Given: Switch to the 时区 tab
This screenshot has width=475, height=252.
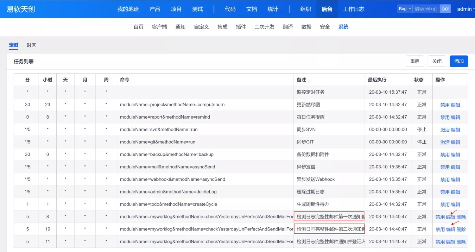Looking at the screenshot, I should click(31, 45).
